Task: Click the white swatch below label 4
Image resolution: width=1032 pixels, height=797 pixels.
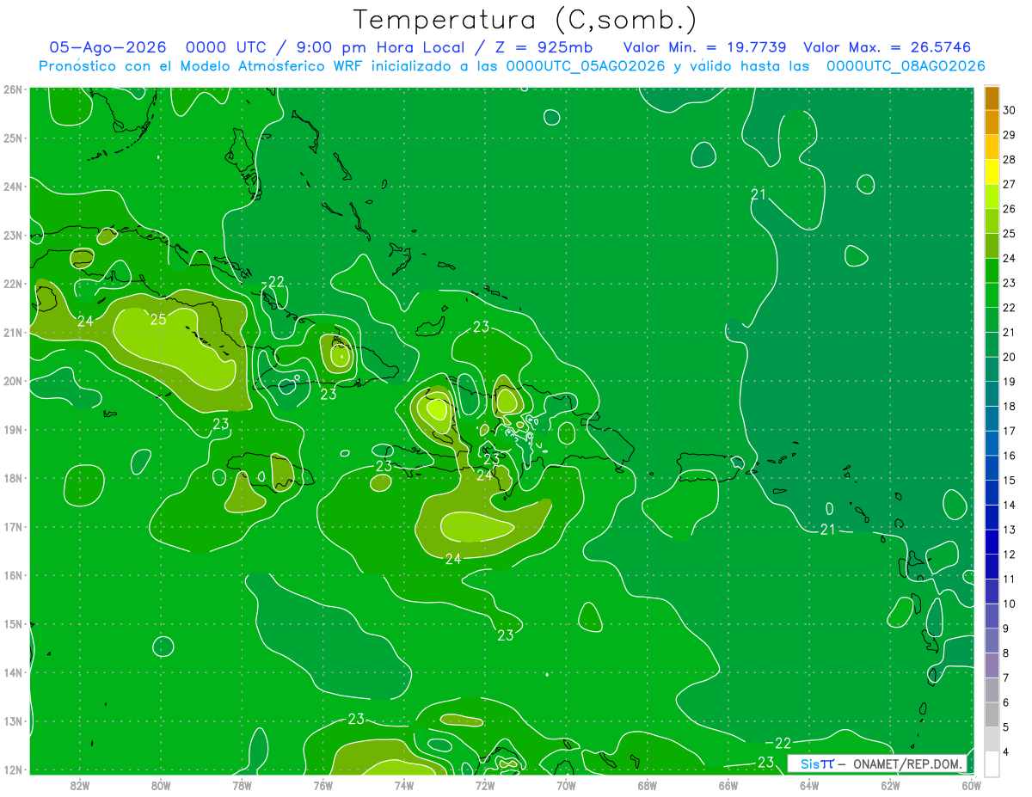Action: (x=992, y=763)
